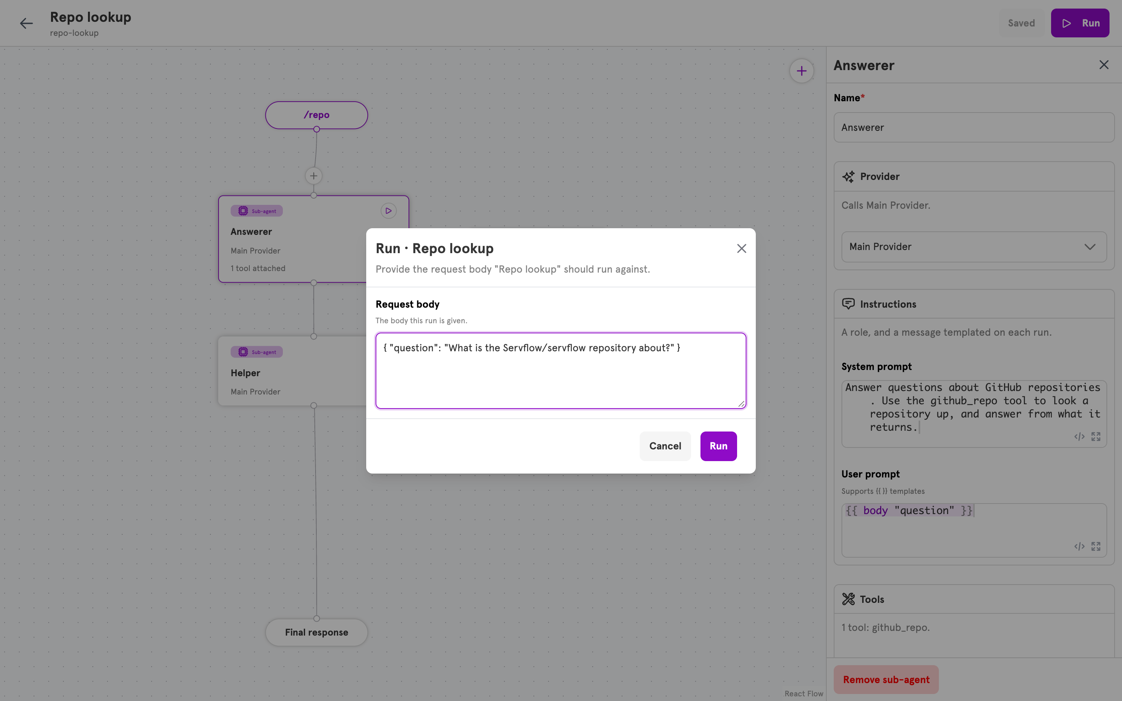Click the Answerer node title
This screenshot has width=1122, height=701.
[251, 232]
